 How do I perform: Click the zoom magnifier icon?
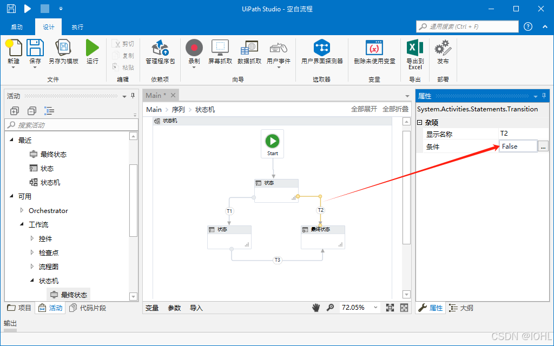(331, 308)
